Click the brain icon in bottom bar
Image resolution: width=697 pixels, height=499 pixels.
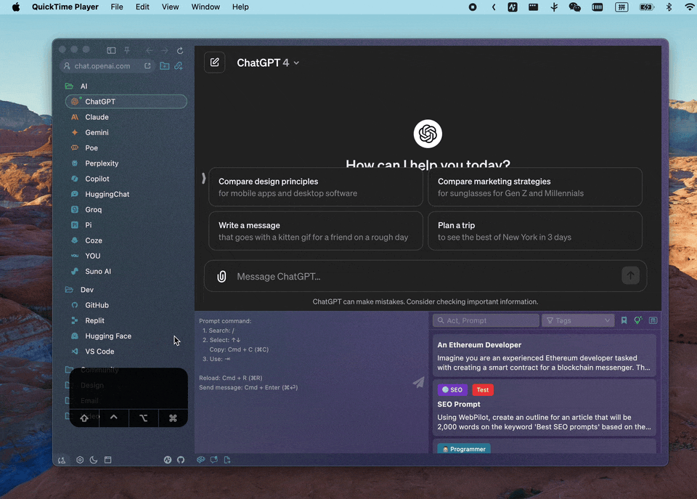(201, 460)
